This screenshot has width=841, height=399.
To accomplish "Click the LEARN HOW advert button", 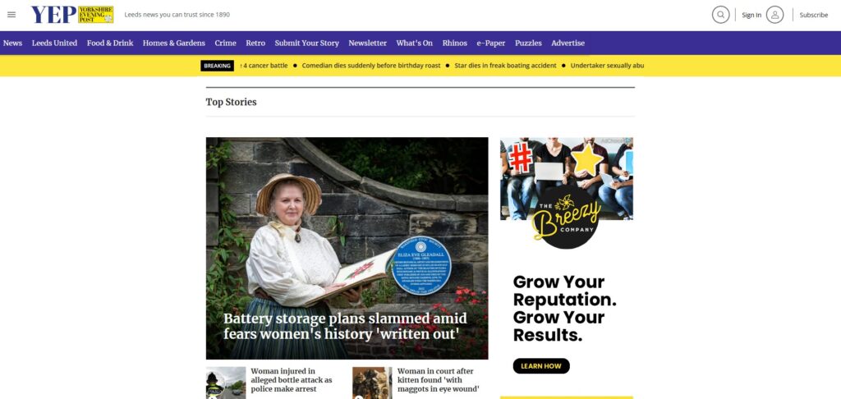I will pos(541,366).
